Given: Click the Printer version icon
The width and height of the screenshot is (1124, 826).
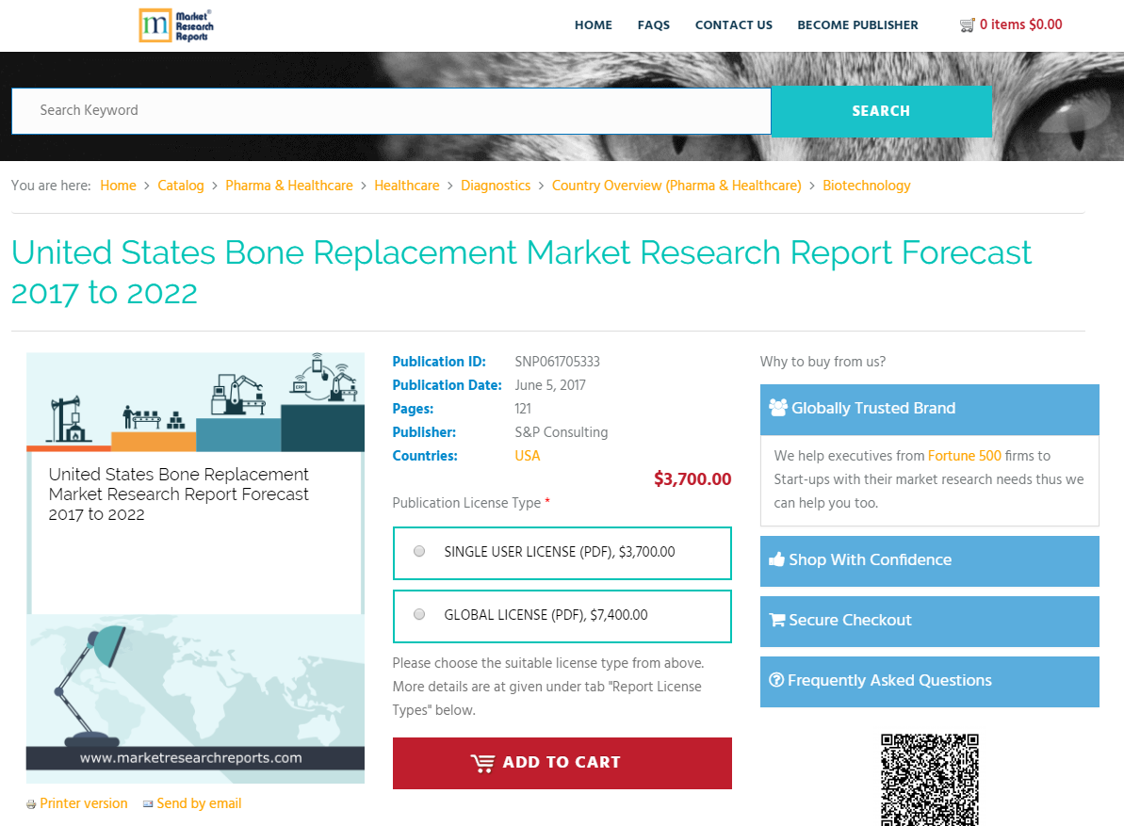Looking at the screenshot, I should 31,804.
